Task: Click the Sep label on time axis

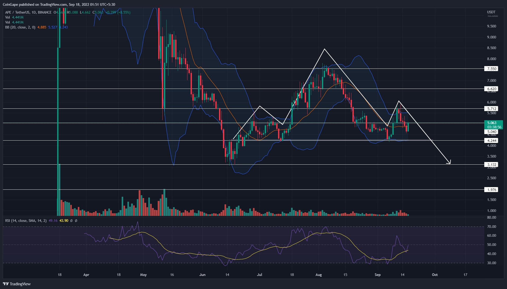Action: click(378, 275)
